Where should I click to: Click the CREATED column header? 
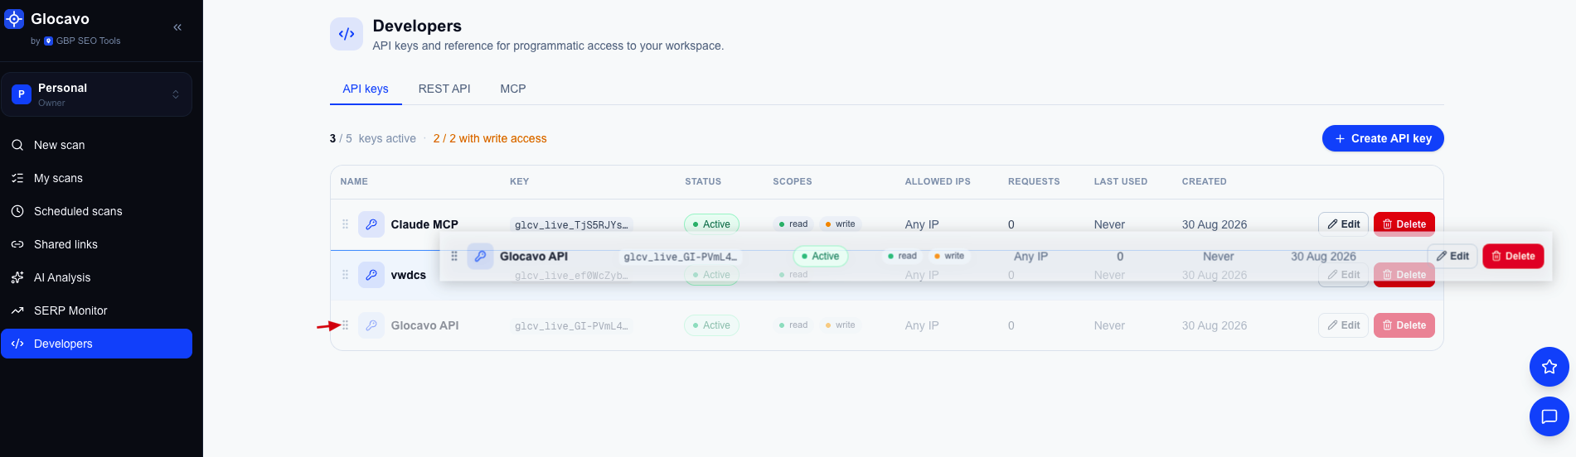1205,181
